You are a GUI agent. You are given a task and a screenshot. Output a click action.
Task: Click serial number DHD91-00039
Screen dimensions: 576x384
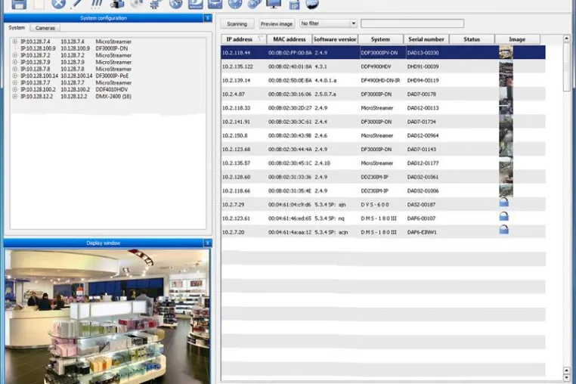pos(423,67)
